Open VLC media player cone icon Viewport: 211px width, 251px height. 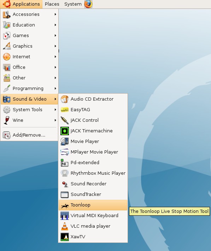(65, 226)
